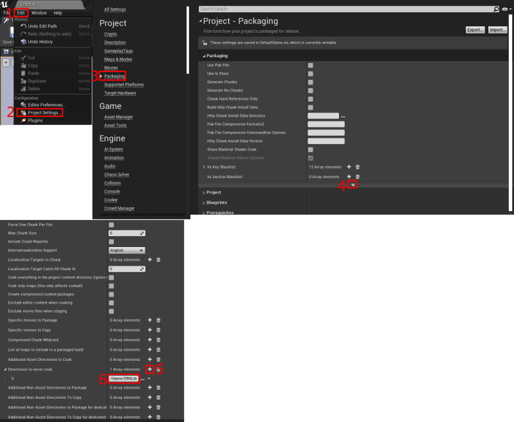Image resolution: width=514 pixels, height=422 pixels.
Task: Collapse the Packaging category
Action: click(204, 56)
